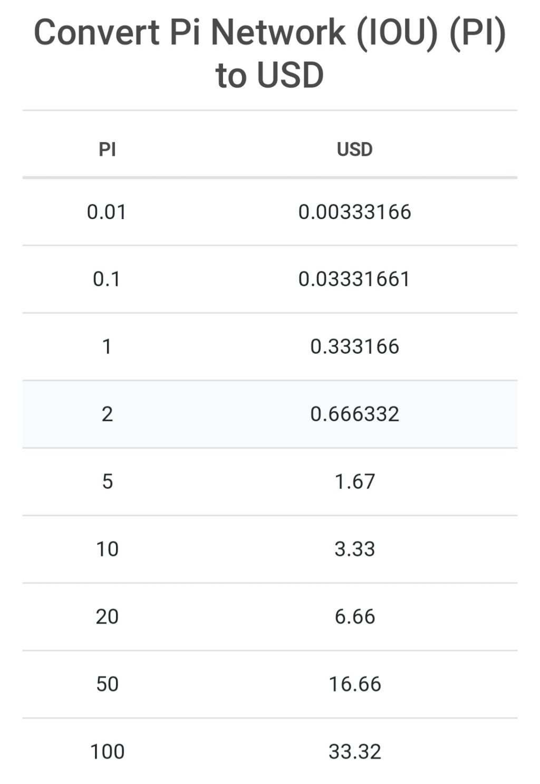The height and width of the screenshot is (784, 540).
Task: Click the 50 PI amount
Action: point(107,684)
